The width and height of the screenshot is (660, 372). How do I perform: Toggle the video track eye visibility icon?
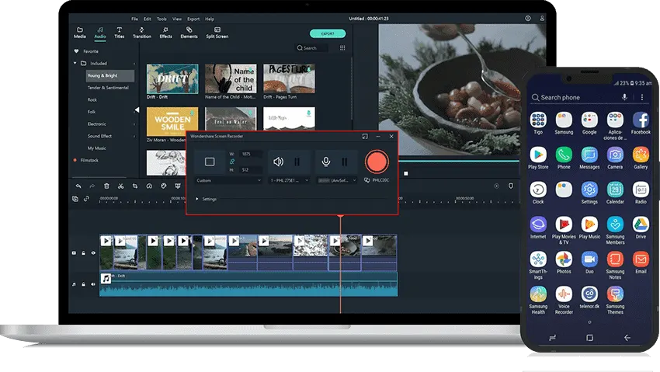coord(93,253)
